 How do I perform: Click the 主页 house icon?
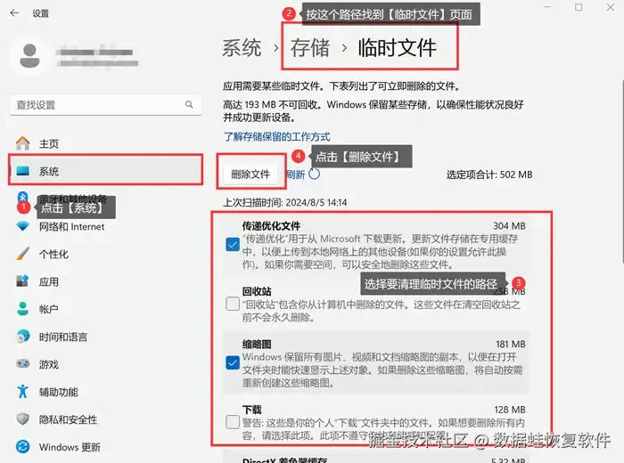coord(22,143)
